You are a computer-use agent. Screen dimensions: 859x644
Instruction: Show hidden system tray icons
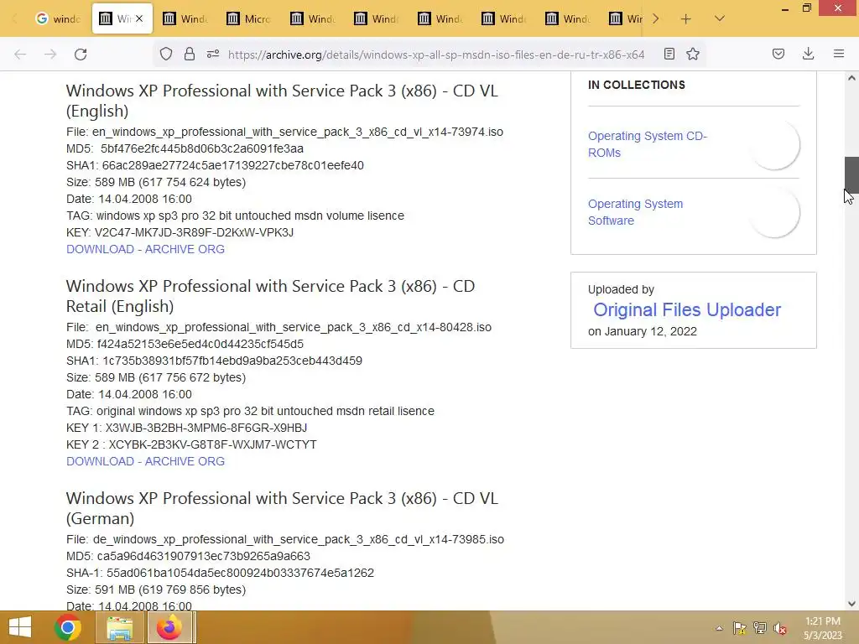coord(719,628)
